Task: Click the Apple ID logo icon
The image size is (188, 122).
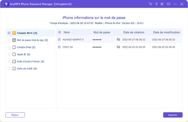Action: pyautogui.click(x=14, y=54)
